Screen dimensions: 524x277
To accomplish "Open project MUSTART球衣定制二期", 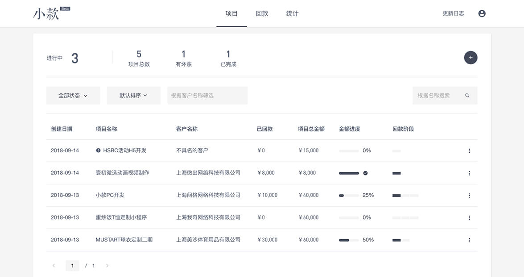I will tap(124, 240).
